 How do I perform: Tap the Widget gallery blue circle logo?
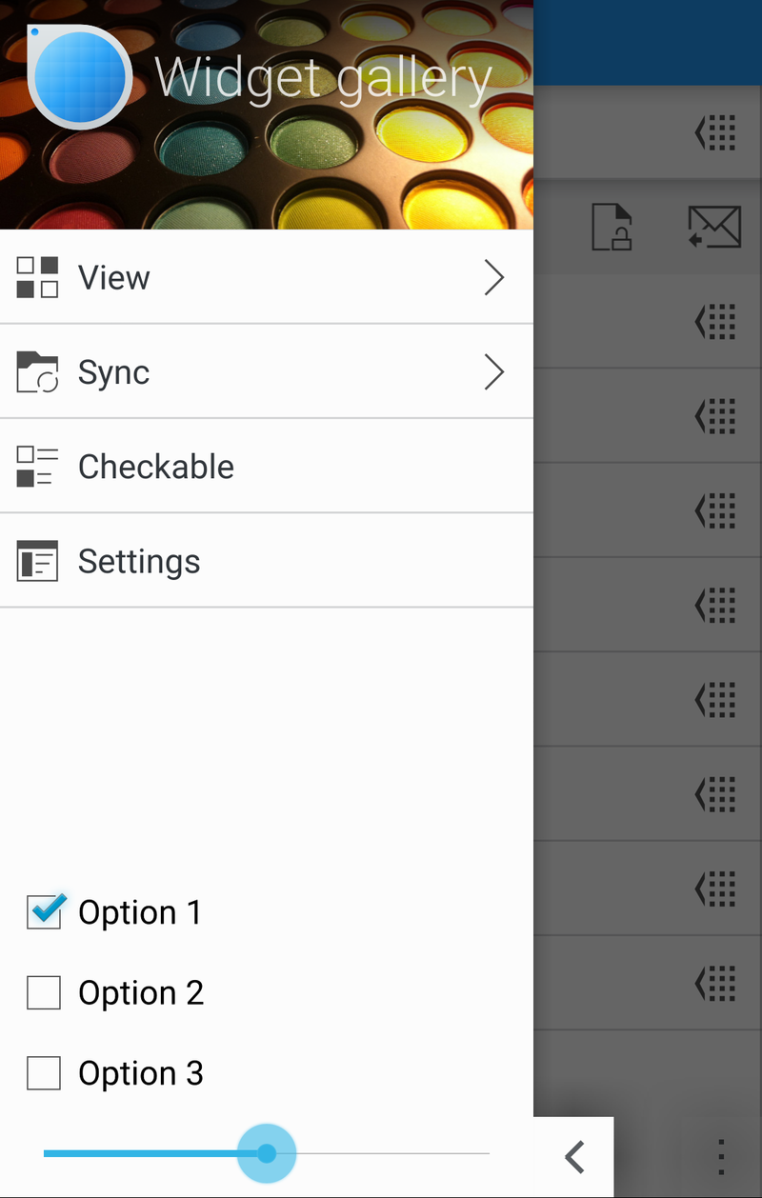(79, 76)
